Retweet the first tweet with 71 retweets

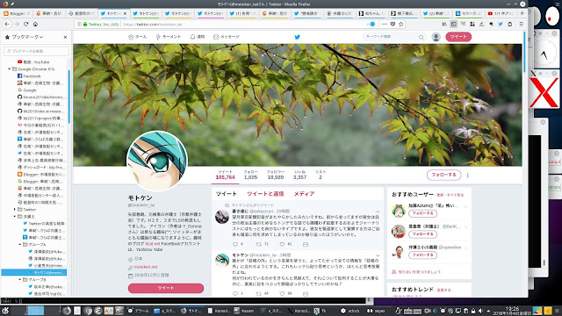point(259,244)
